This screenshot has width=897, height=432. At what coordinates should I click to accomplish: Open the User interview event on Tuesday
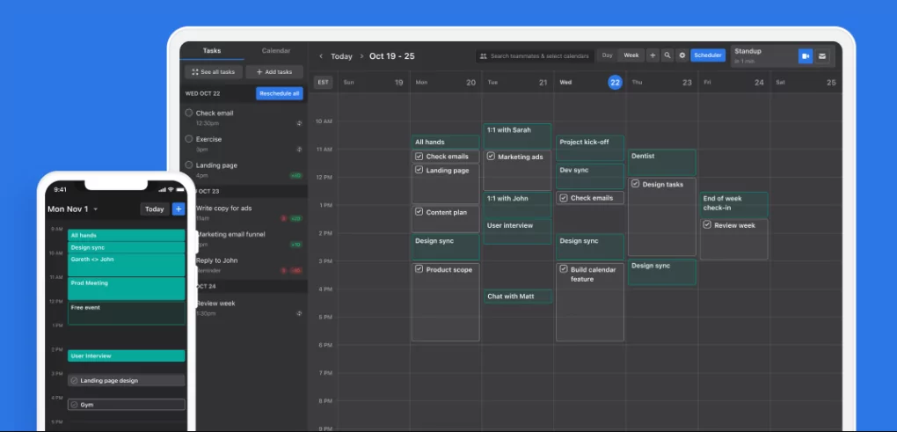click(517, 231)
